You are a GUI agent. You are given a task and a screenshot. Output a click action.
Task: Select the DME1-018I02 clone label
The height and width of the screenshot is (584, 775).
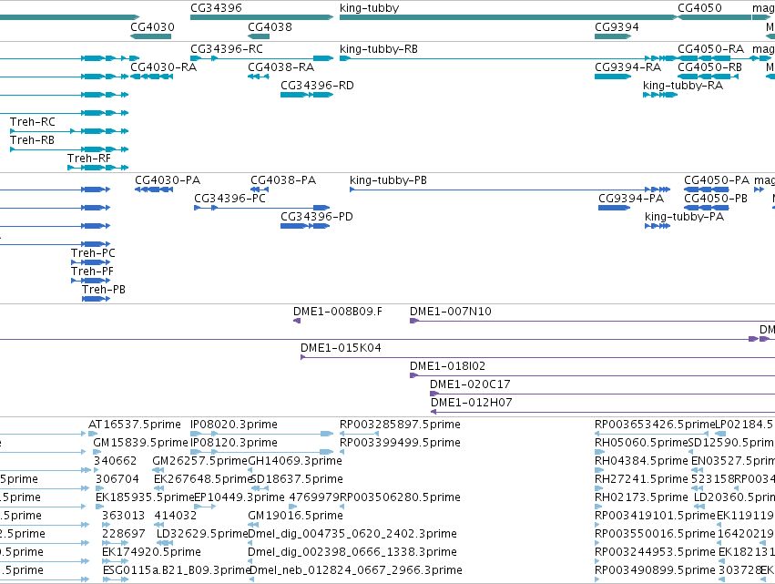pyautogui.click(x=447, y=366)
